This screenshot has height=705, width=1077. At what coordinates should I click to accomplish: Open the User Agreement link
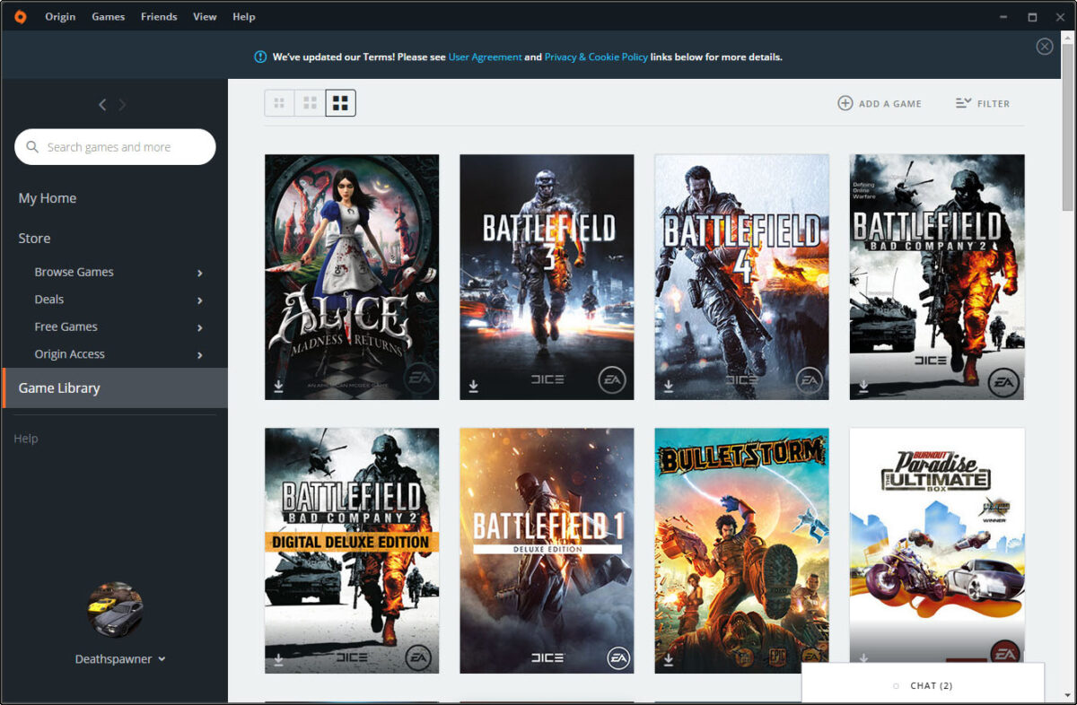(485, 57)
